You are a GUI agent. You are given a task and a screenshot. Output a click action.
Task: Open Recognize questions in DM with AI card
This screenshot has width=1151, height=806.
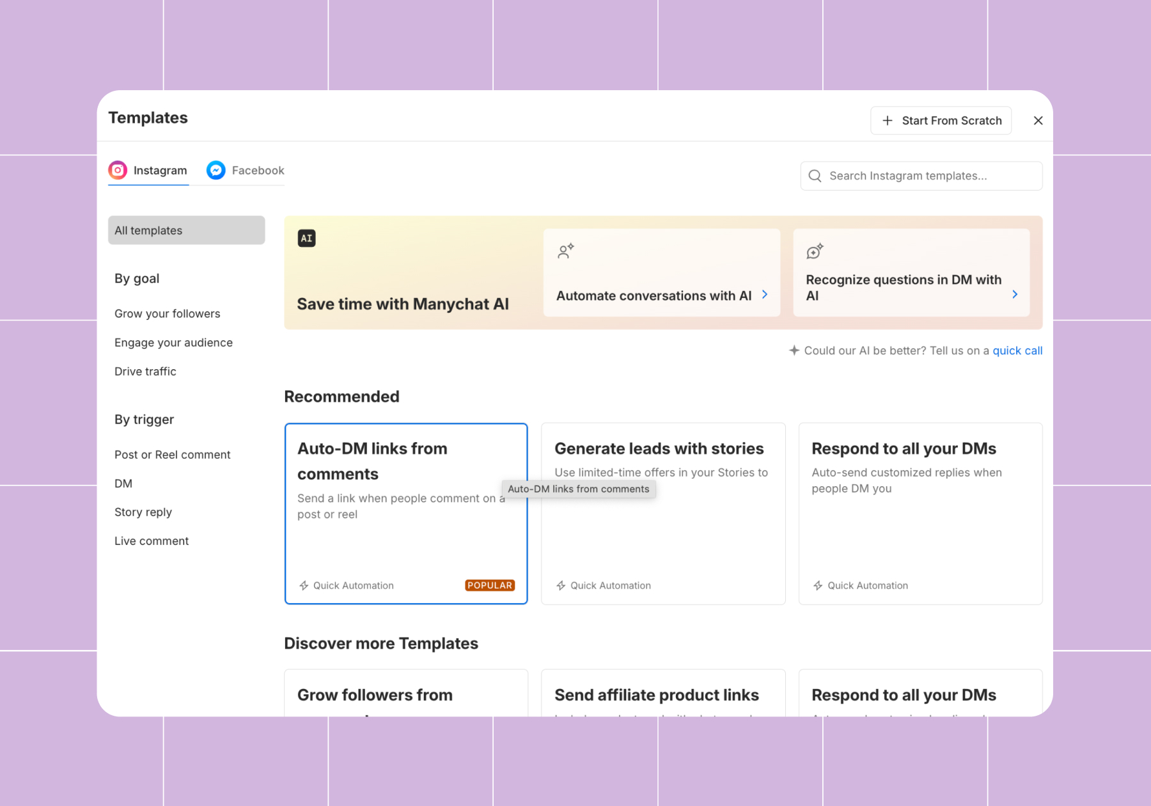click(911, 273)
